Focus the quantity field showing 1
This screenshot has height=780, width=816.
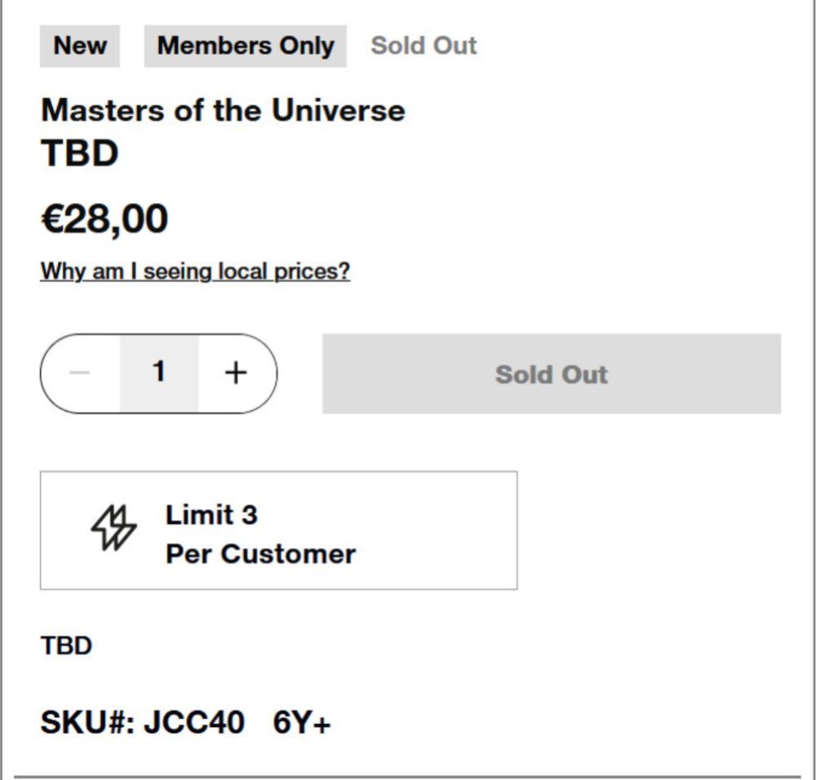pos(159,373)
